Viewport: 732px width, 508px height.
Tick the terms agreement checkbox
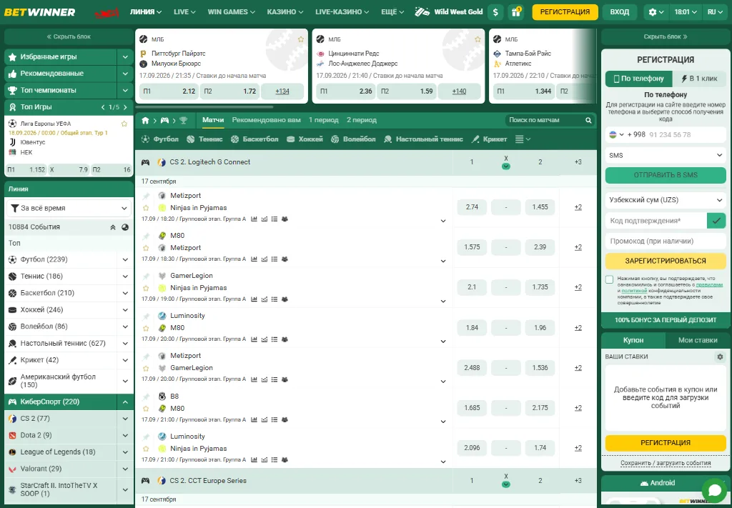(x=609, y=279)
